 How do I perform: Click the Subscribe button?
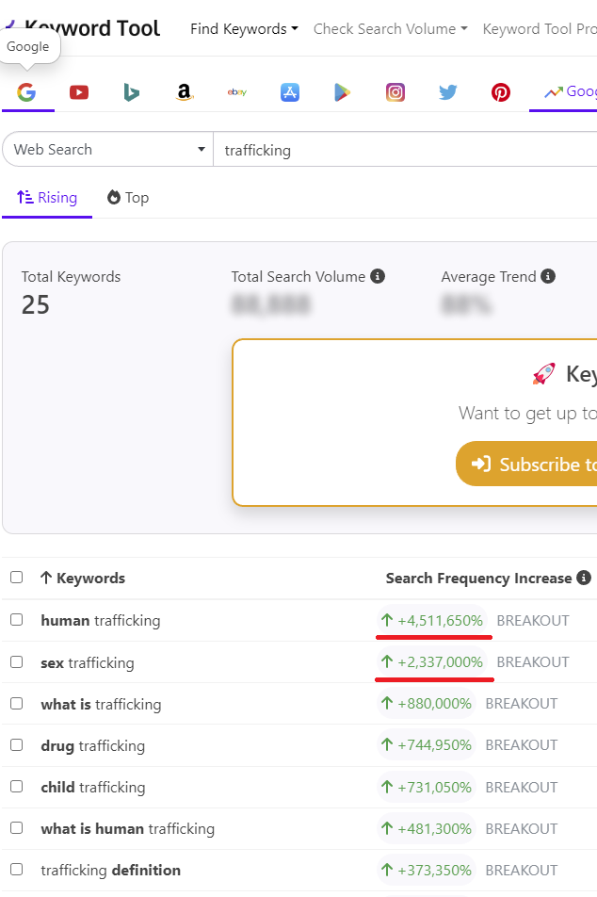point(526,464)
